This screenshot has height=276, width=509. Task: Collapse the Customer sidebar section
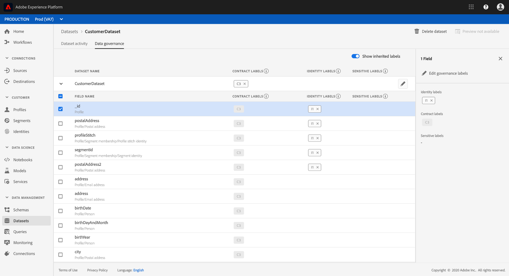tap(7, 97)
